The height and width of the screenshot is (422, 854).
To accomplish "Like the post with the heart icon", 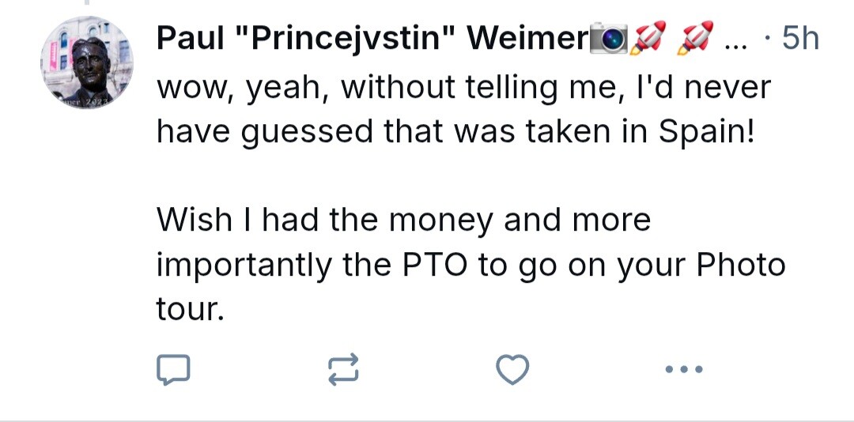I will pyautogui.click(x=512, y=370).
